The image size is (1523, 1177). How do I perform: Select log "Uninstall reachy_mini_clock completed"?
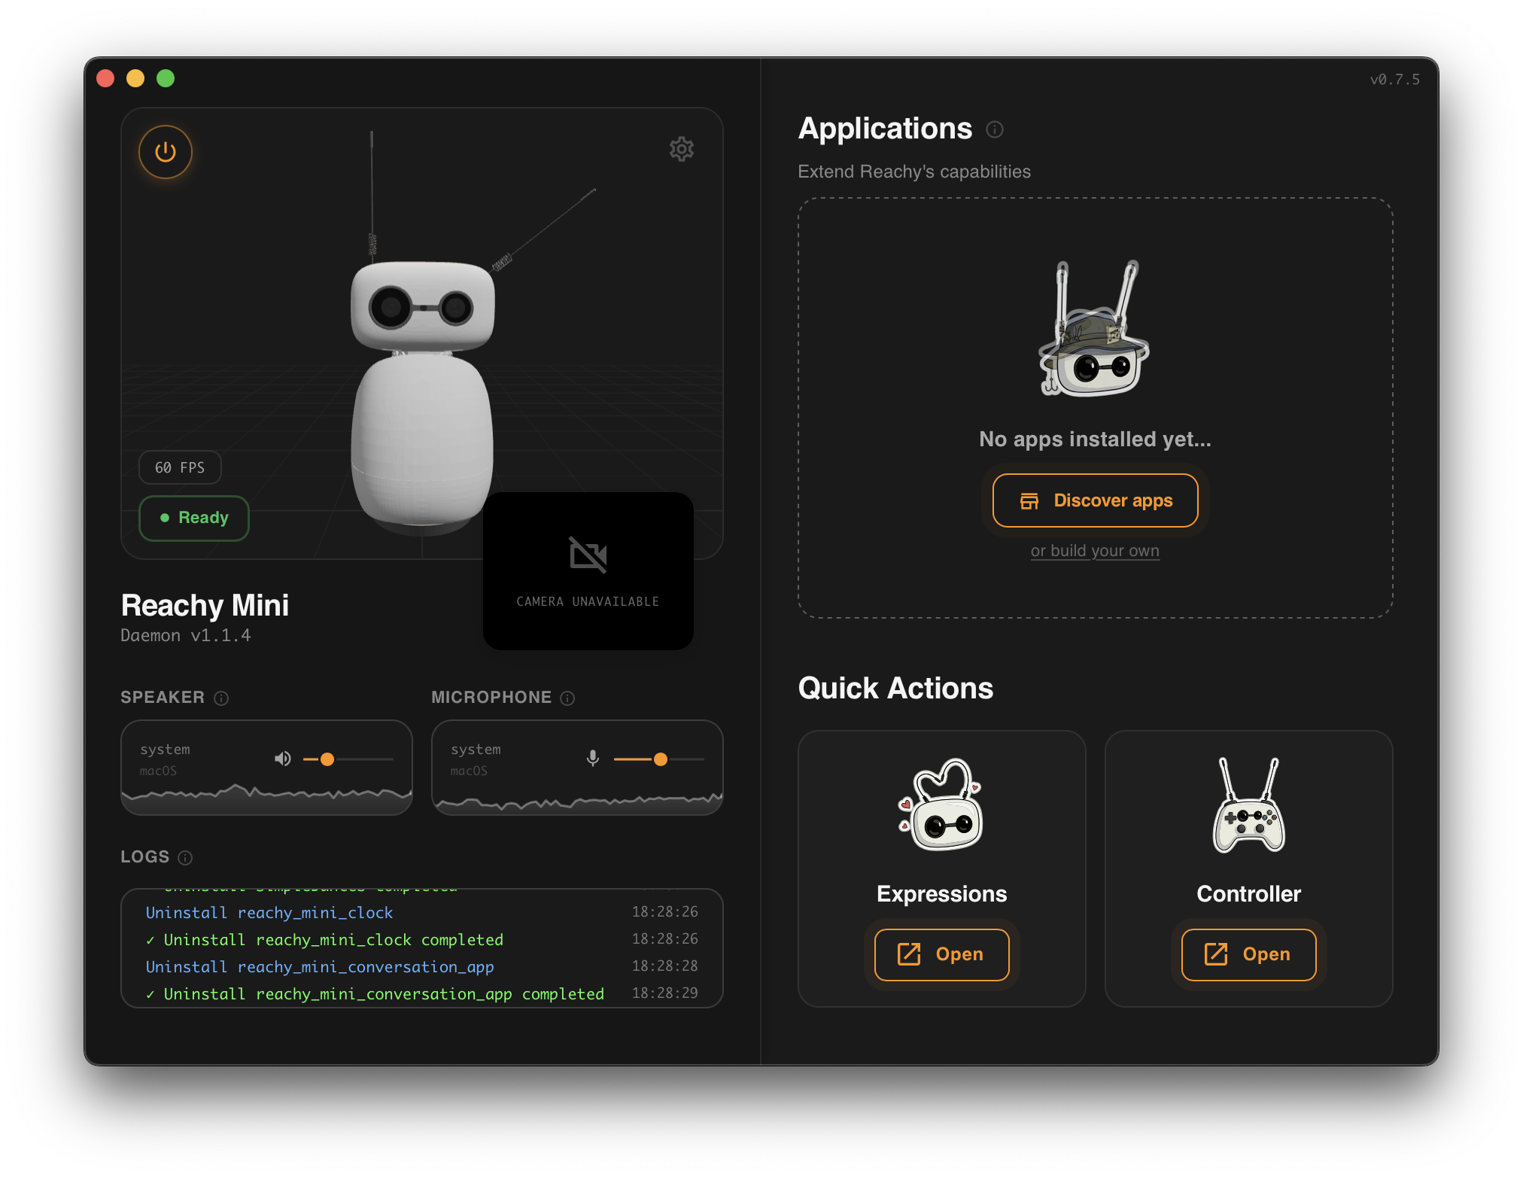coord(324,940)
